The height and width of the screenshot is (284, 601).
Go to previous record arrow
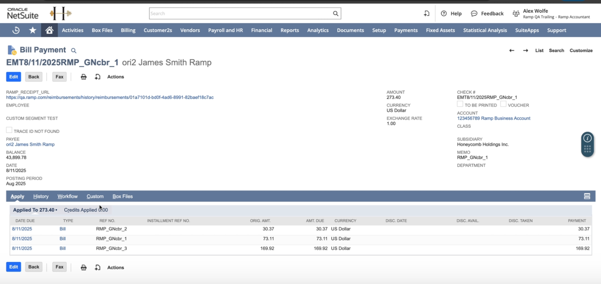coord(512,51)
